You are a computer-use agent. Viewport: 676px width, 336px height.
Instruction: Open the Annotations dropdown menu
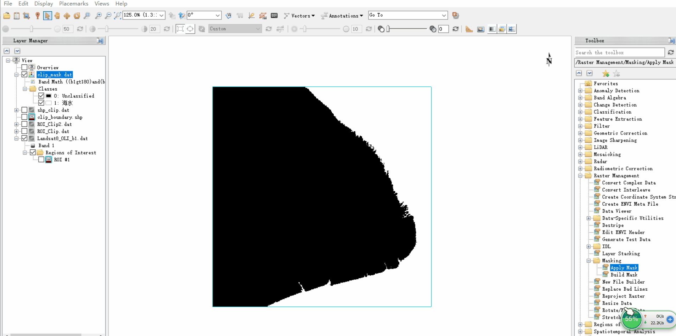342,16
